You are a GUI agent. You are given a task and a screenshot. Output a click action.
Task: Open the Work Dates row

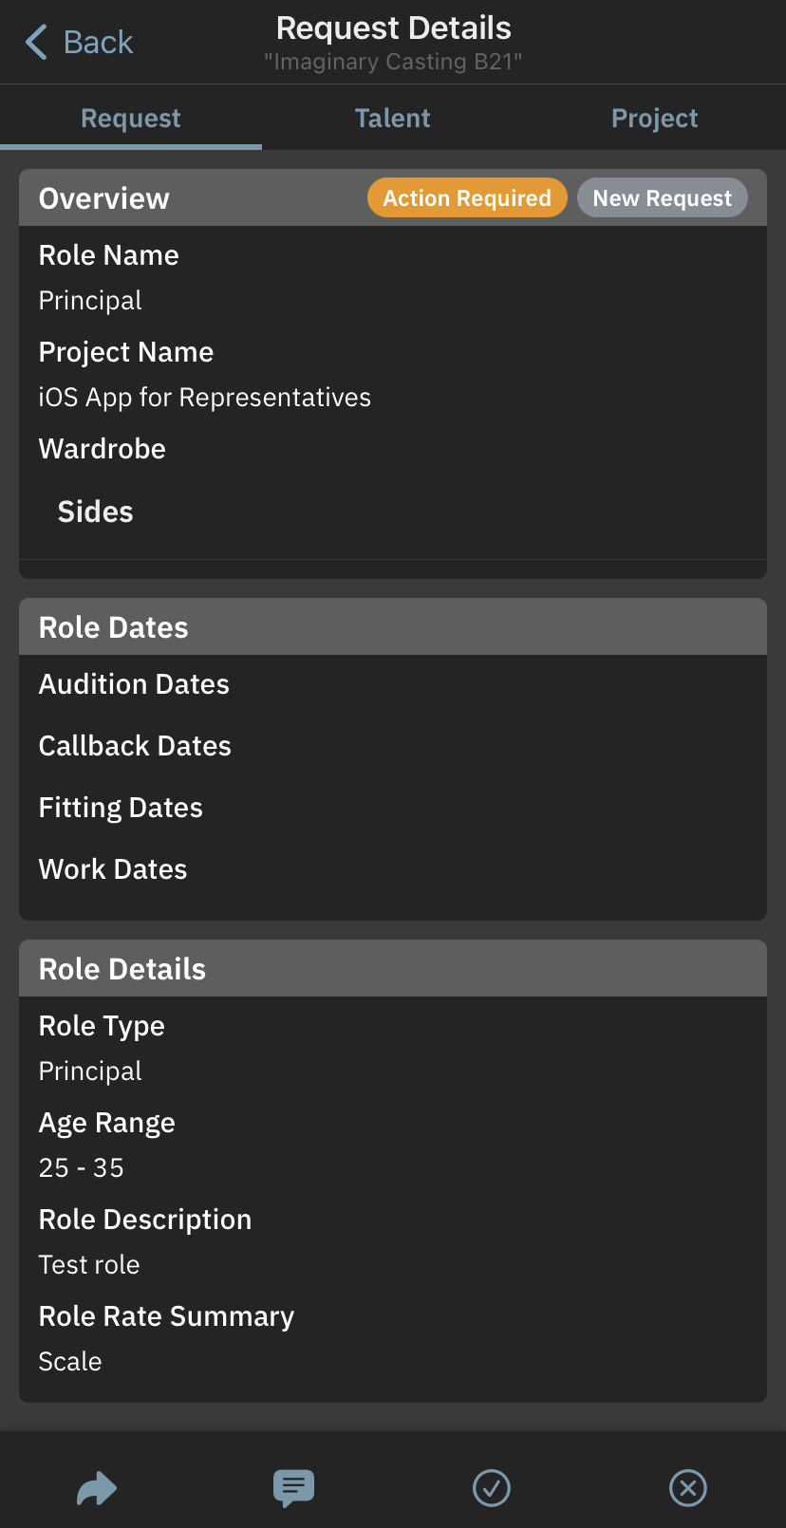113,869
